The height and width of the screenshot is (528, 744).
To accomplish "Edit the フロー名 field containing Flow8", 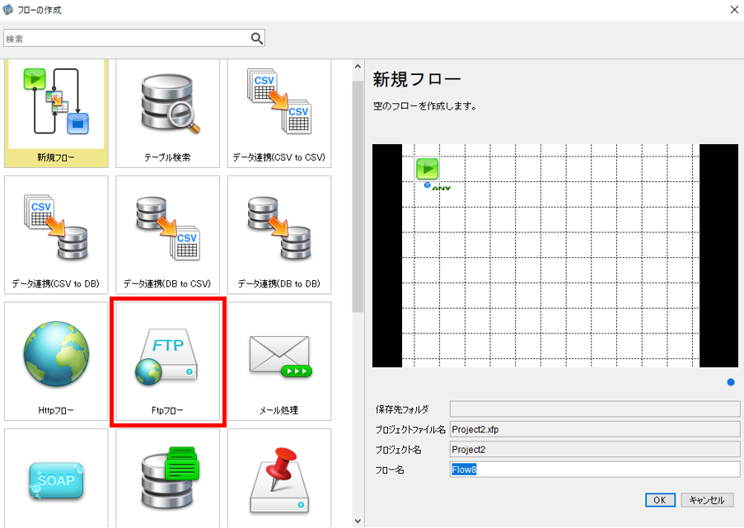I will point(595,470).
